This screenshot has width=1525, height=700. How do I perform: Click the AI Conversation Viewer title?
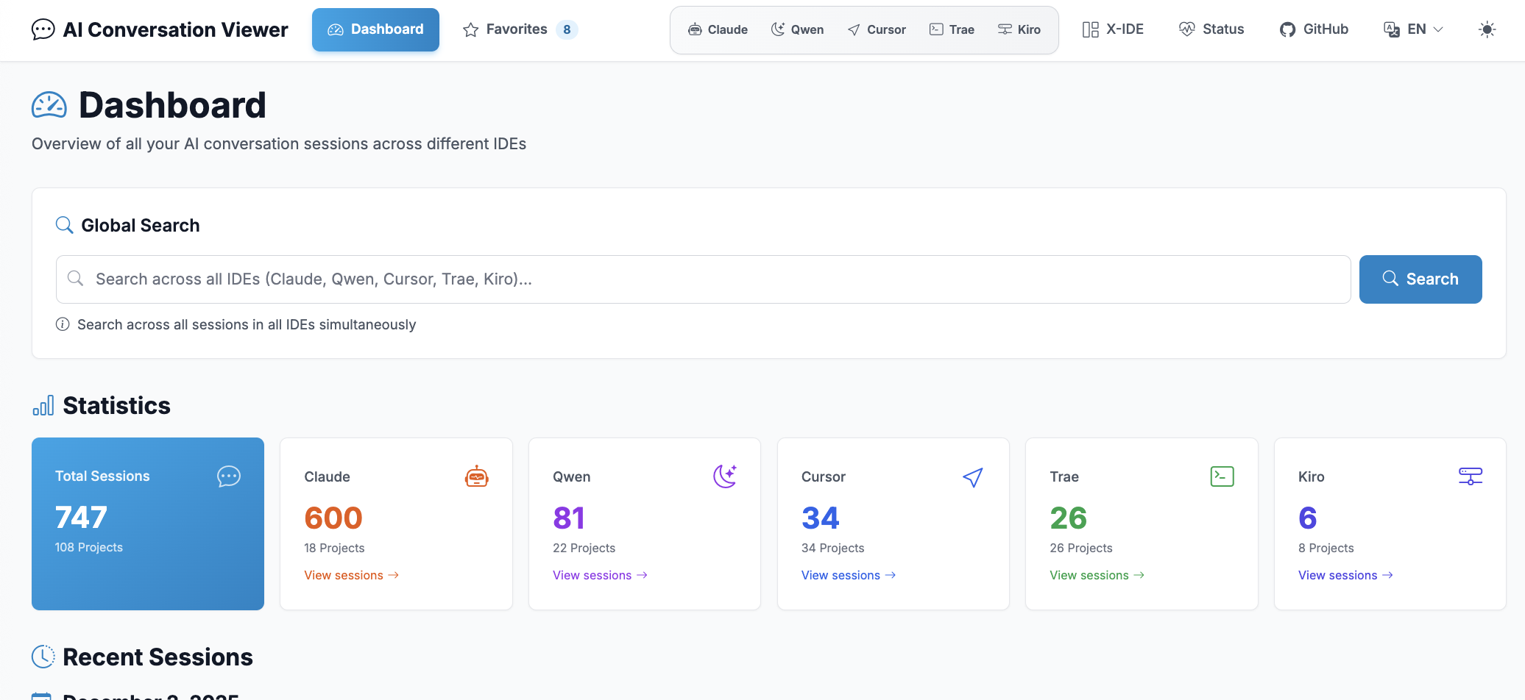point(176,29)
